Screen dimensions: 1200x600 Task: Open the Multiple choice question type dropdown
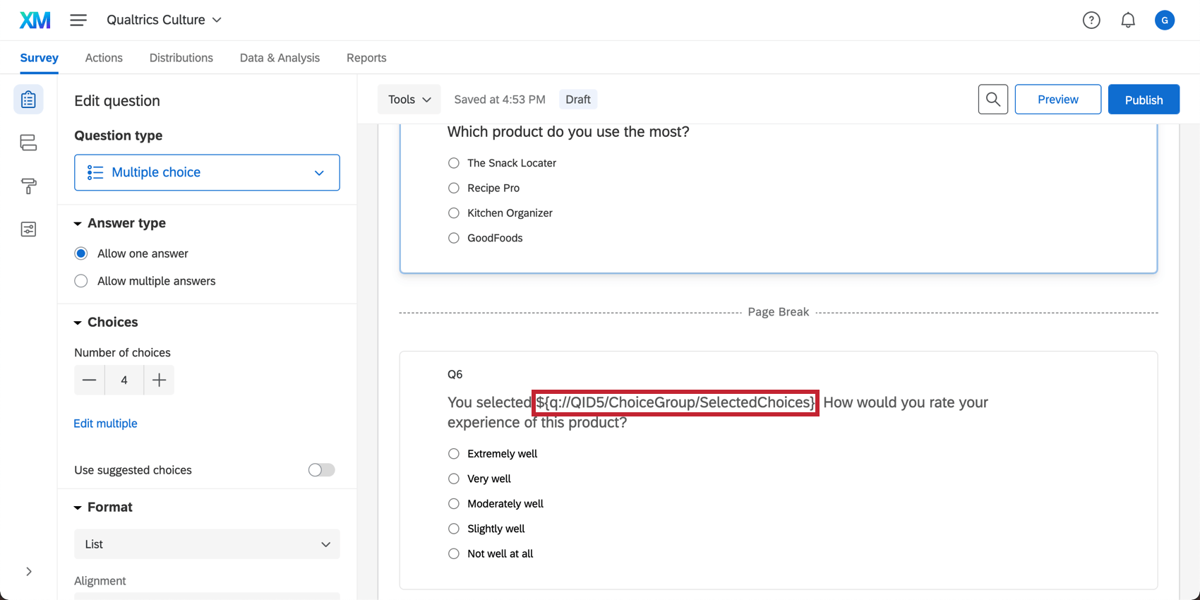coord(207,173)
